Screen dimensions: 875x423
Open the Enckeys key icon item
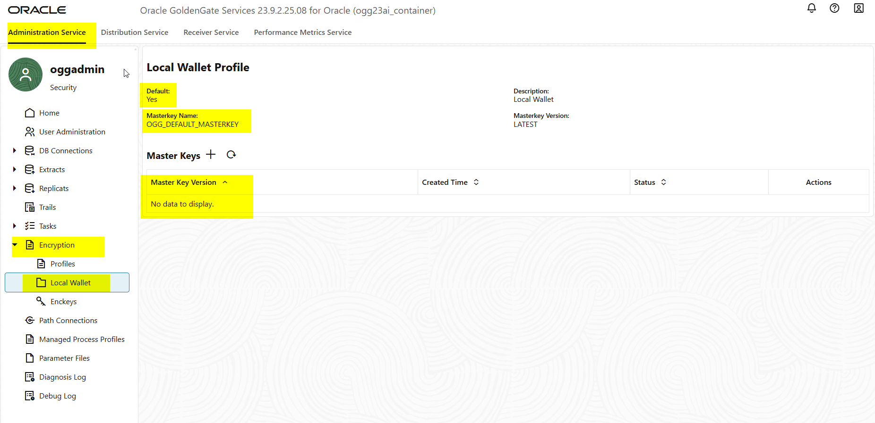(x=41, y=301)
